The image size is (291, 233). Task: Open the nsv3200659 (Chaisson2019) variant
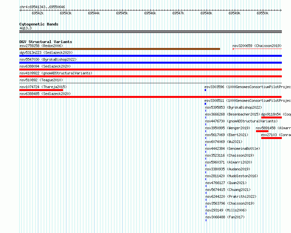[x=257, y=46]
